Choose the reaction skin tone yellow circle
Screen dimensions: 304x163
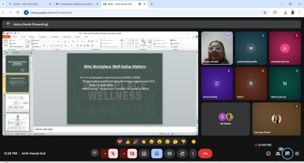[194, 142]
